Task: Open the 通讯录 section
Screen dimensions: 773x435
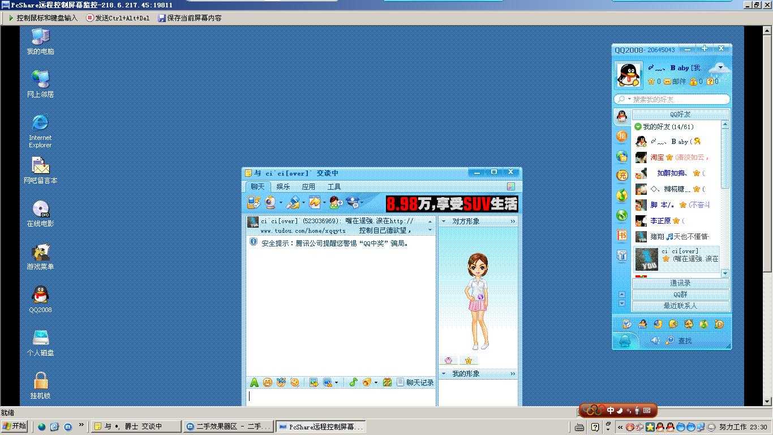Action: [680, 283]
